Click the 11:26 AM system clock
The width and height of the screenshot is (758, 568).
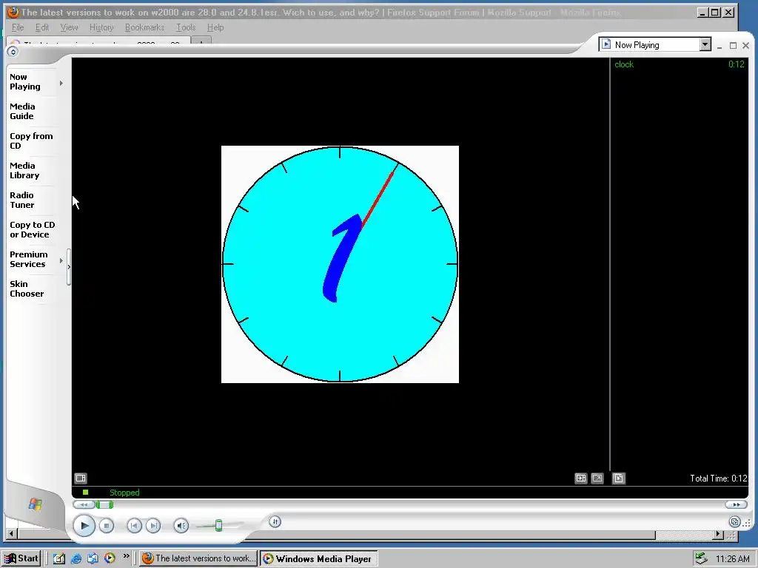click(x=732, y=559)
